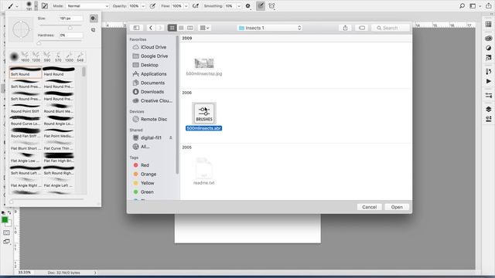Choose the Hard Round brush preset
Image resolution: width=495 pixels, height=278 pixels.
click(x=59, y=72)
